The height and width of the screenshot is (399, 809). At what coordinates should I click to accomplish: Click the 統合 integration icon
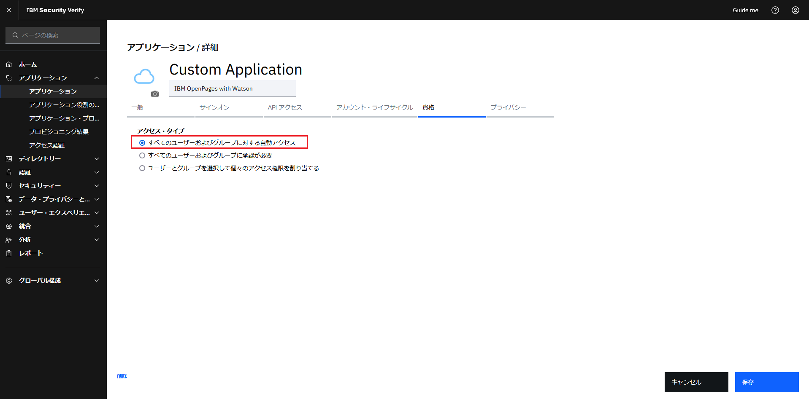(x=9, y=226)
